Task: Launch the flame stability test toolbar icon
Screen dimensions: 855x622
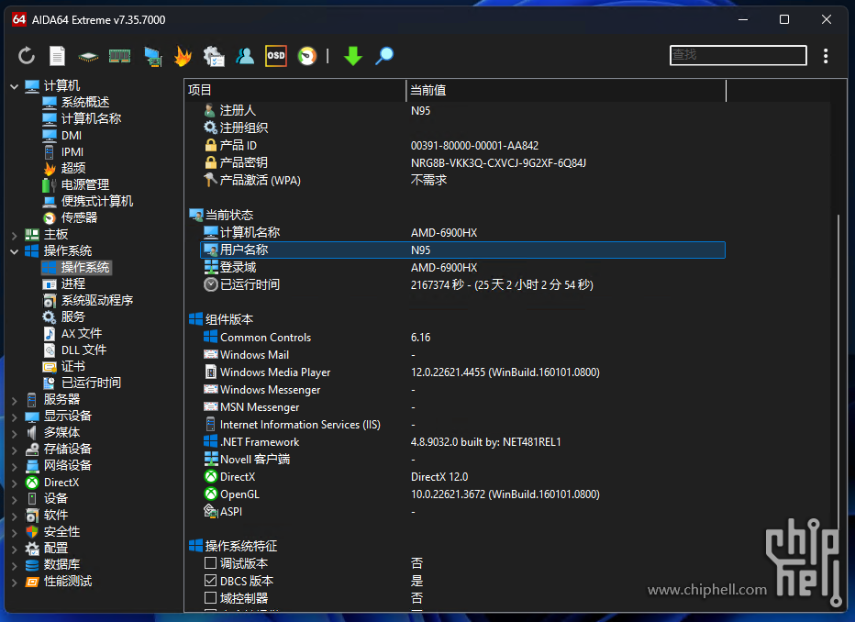Action: pos(183,56)
